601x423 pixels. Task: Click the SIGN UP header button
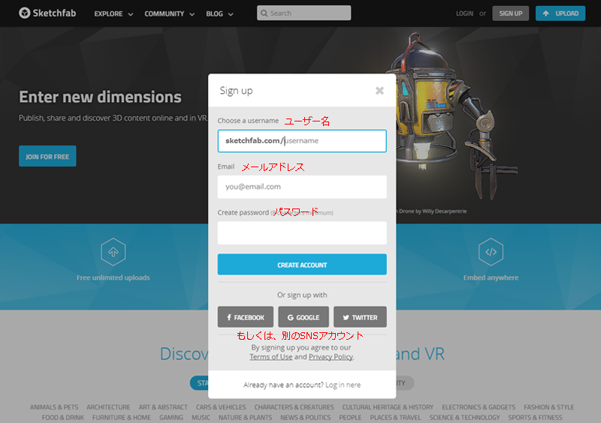(511, 13)
